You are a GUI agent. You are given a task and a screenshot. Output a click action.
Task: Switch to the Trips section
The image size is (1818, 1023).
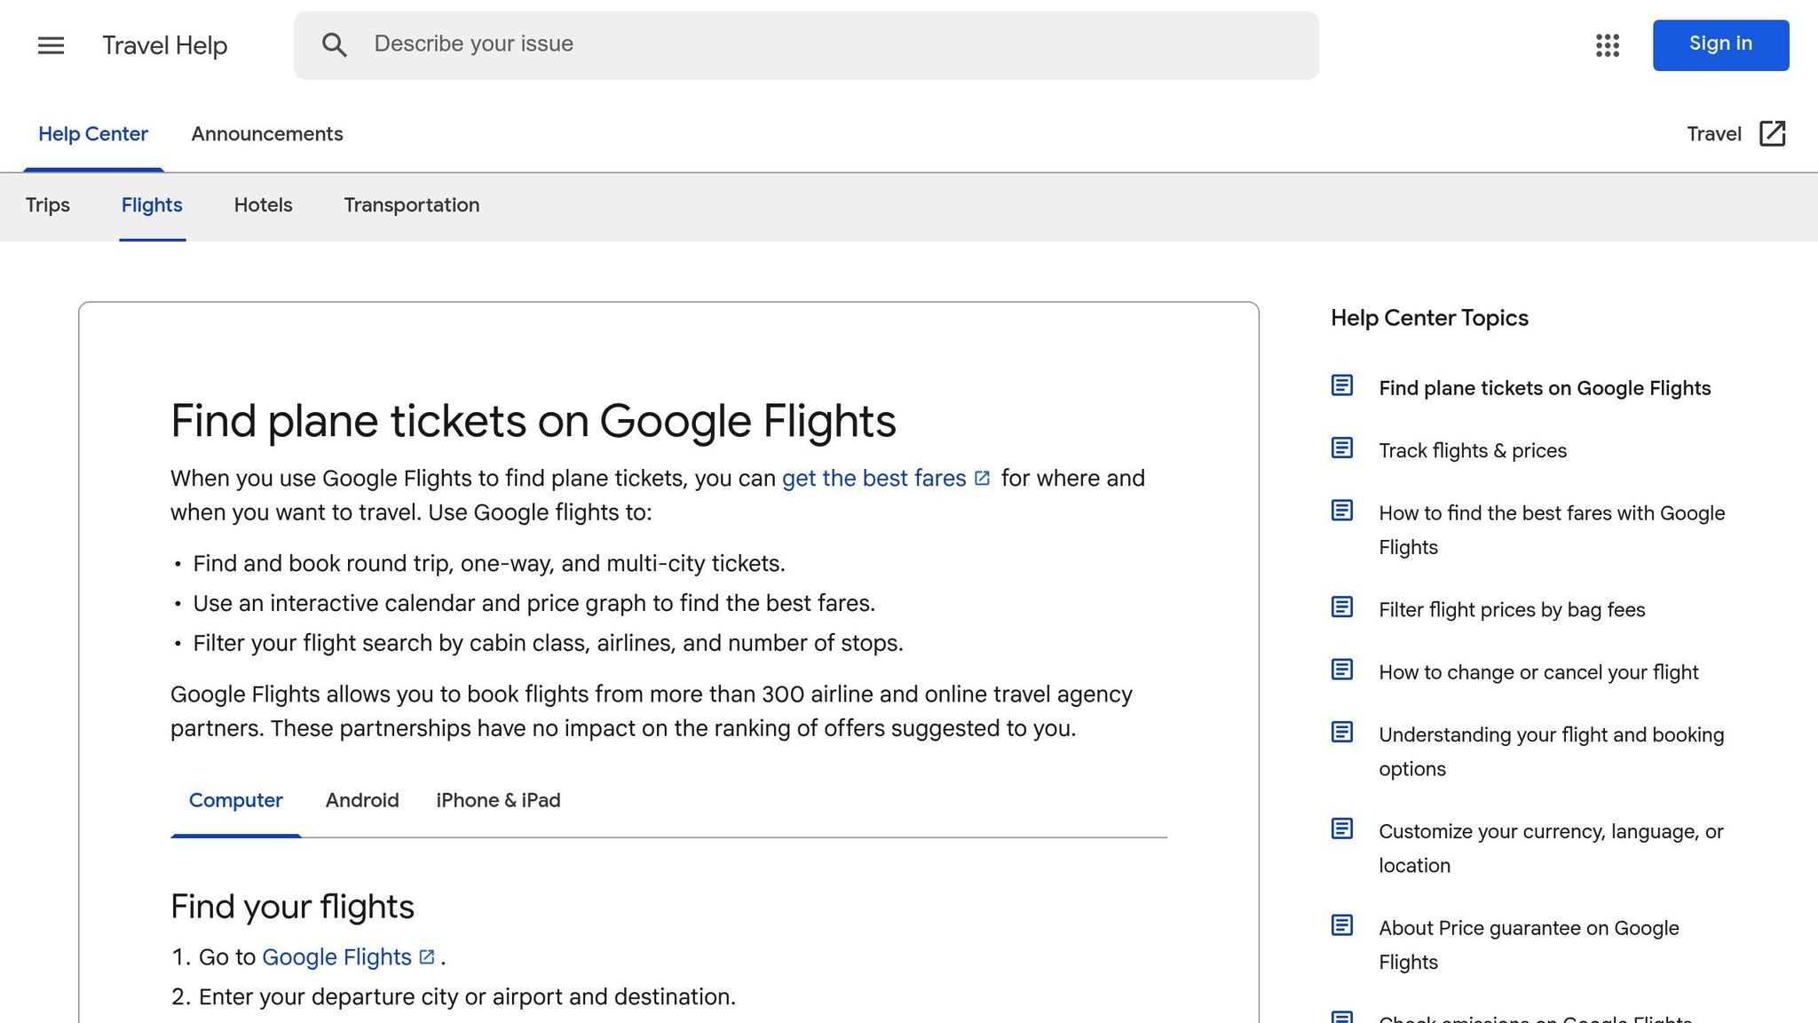(x=47, y=205)
